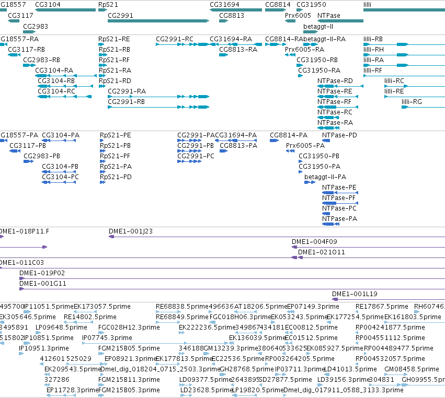Click the NTPase-PE protein label

tap(339, 188)
